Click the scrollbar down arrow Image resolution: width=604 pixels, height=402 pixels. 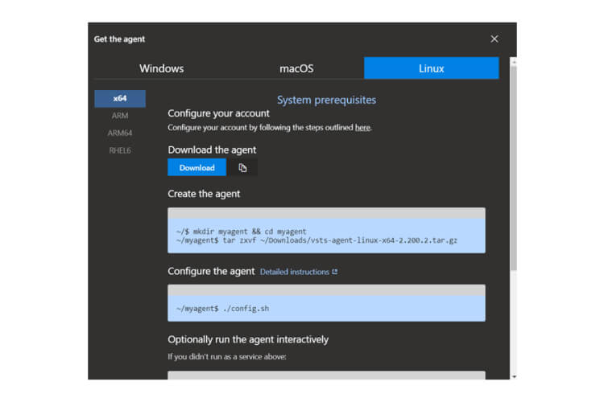point(513,375)
